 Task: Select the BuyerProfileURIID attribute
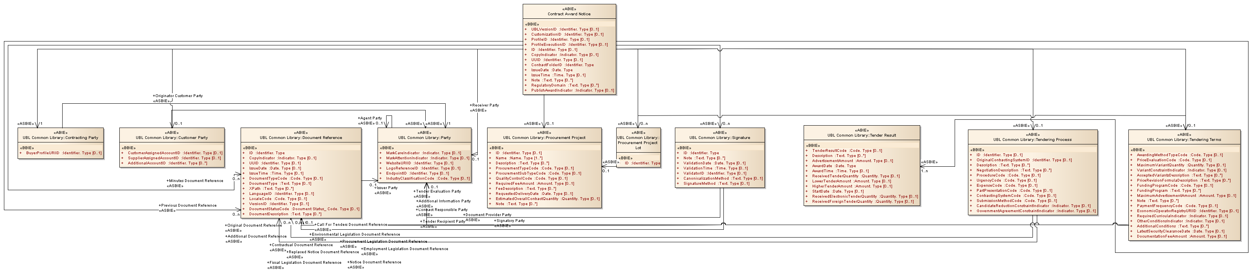(x=64, y=153)
